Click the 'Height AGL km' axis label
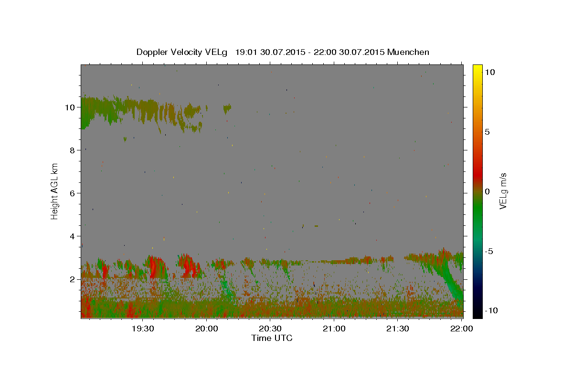Screen dimensions: 573x382 (x=55, y=191)
